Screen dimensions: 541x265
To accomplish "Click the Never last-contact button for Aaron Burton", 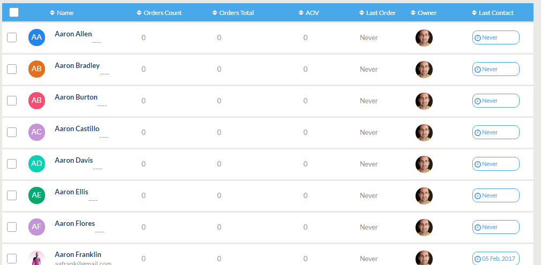I will [495, 101].
